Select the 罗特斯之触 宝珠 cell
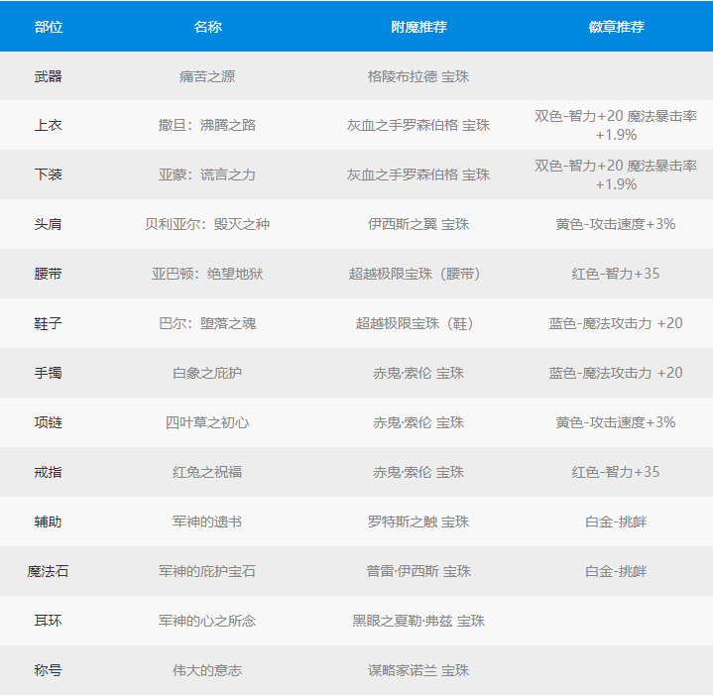Viewport: 713px width, 696px height. 418,522
